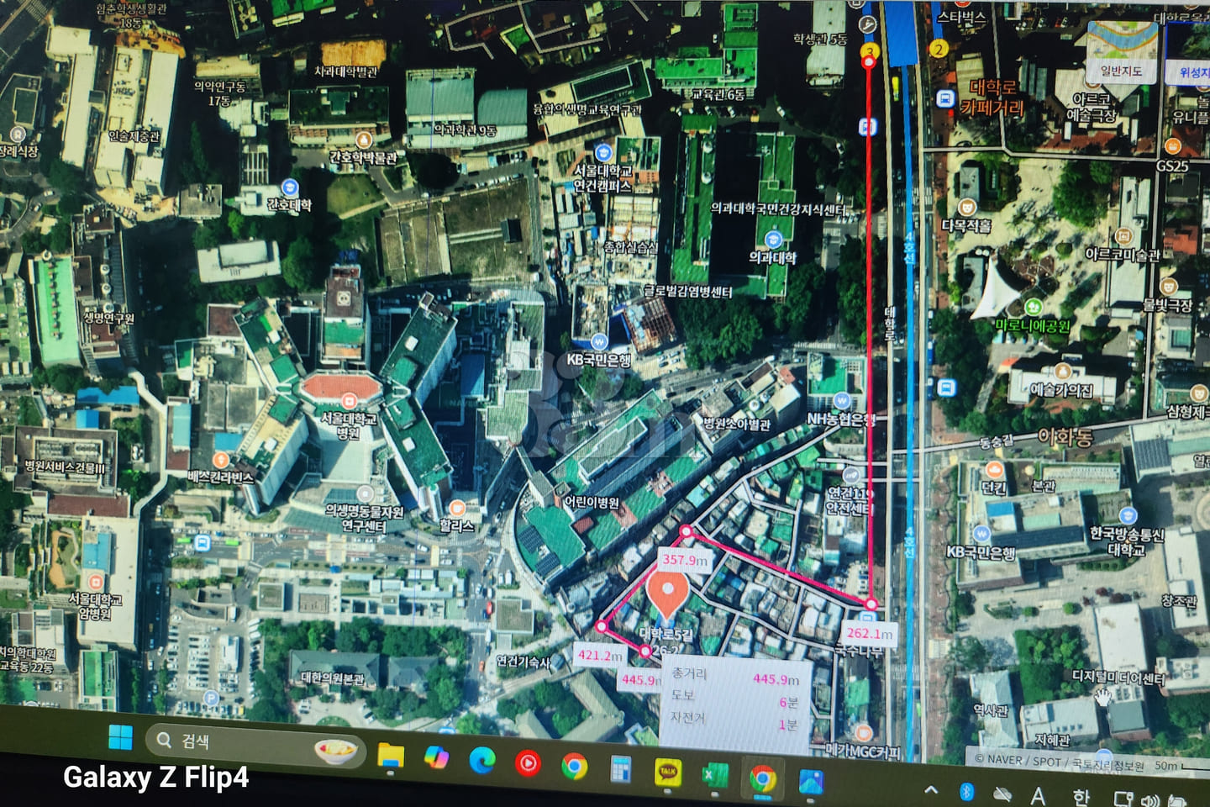Open the 던킨 shop icon

tap(994, 469)
